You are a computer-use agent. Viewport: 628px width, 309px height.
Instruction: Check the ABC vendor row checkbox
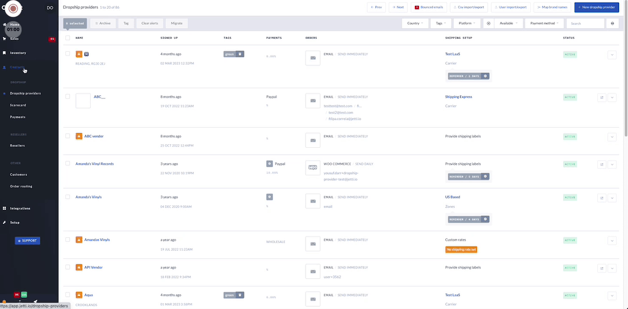click(x=68, y=136)
